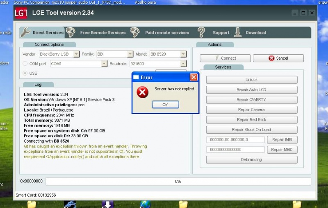328x208 pixels.
Task: Click OK in the Error dialog
Action: (165, 105)
